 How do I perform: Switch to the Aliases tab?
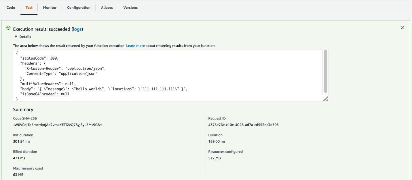click(107, 7)
